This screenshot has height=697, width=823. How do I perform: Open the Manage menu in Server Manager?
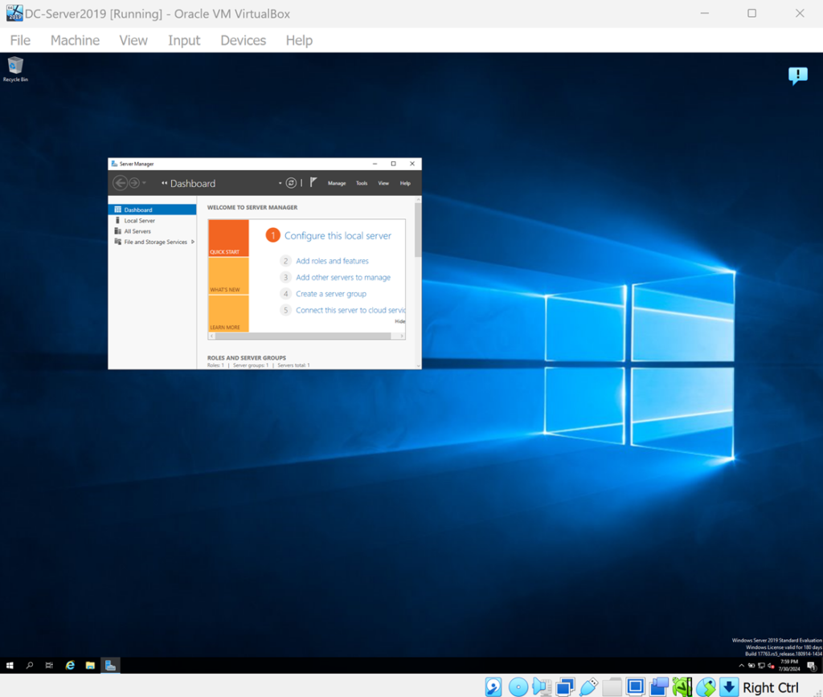[337, 183]
